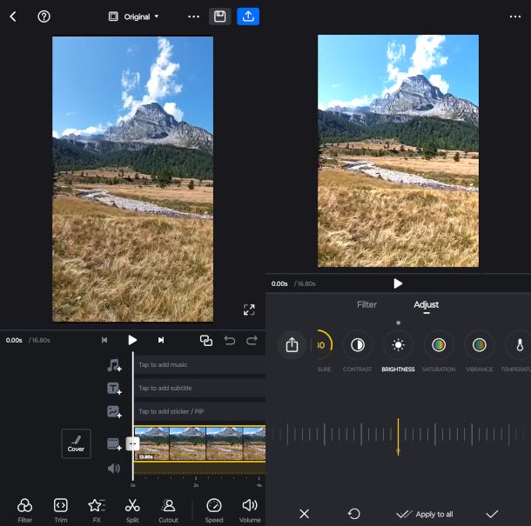Screen dimensions: 531x526
Task: Confirm adjustments with the checkmark
Action: tap(492, 514)
